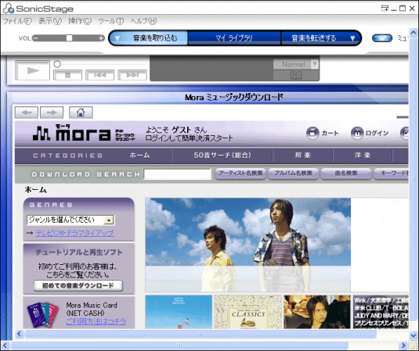Skip to previous track button

tap(100, 75)
